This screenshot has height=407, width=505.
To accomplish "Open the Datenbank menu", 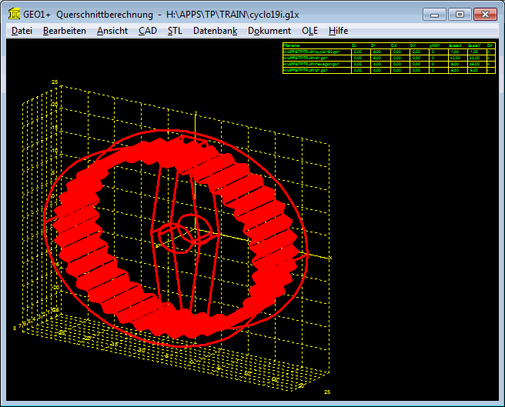I will coord(215,31).
